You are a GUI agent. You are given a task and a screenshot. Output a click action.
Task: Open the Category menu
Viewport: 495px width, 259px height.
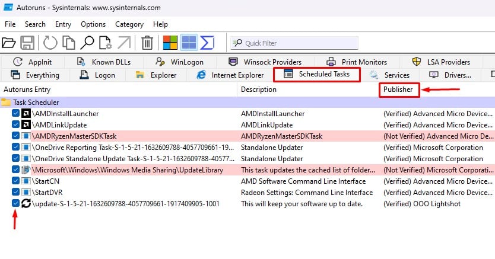pyautogui.click(x=129, y=24)
